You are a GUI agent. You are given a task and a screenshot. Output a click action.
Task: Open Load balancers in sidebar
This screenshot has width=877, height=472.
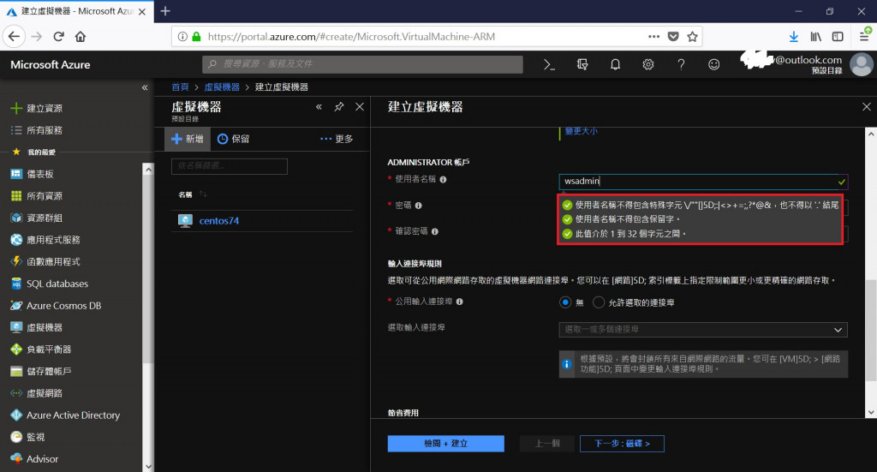41,349
